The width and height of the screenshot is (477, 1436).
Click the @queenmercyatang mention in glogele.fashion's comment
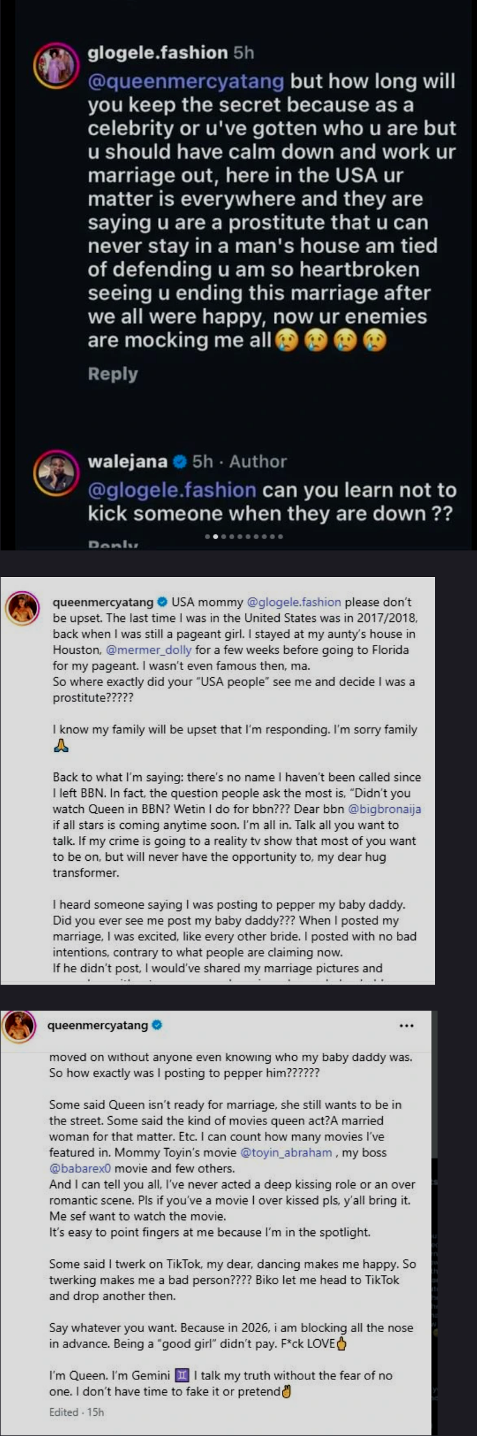pos(185,81)
